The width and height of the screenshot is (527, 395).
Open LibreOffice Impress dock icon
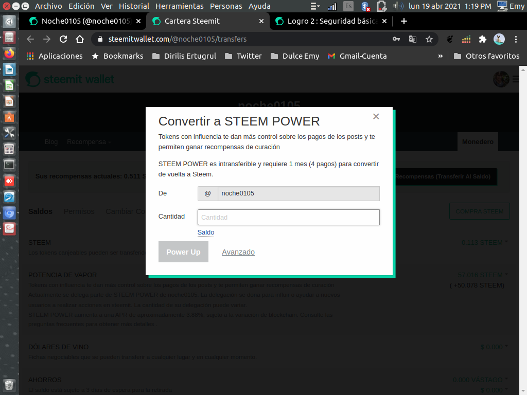tap(9, 101)
